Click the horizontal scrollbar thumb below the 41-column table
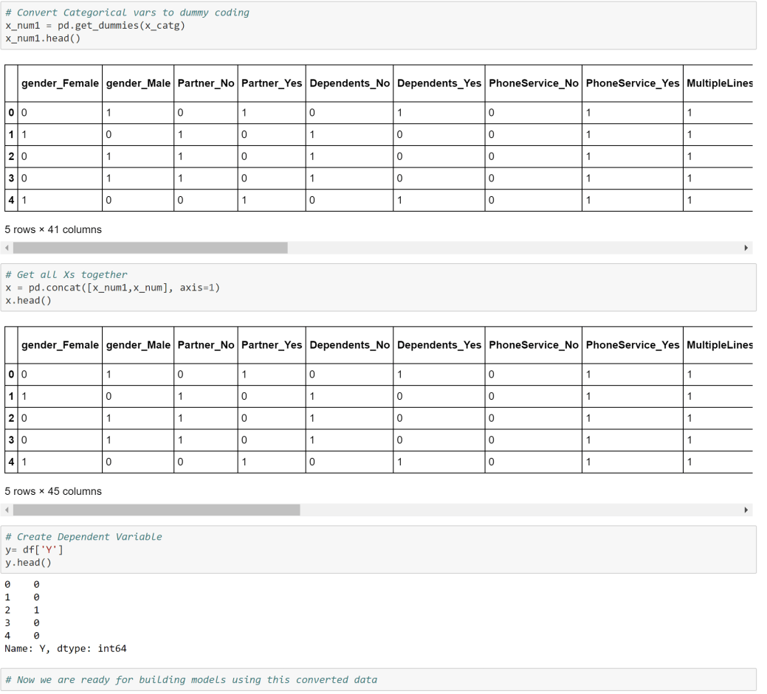767x694 pixels. pyautogui.click(x=150, y=248)
